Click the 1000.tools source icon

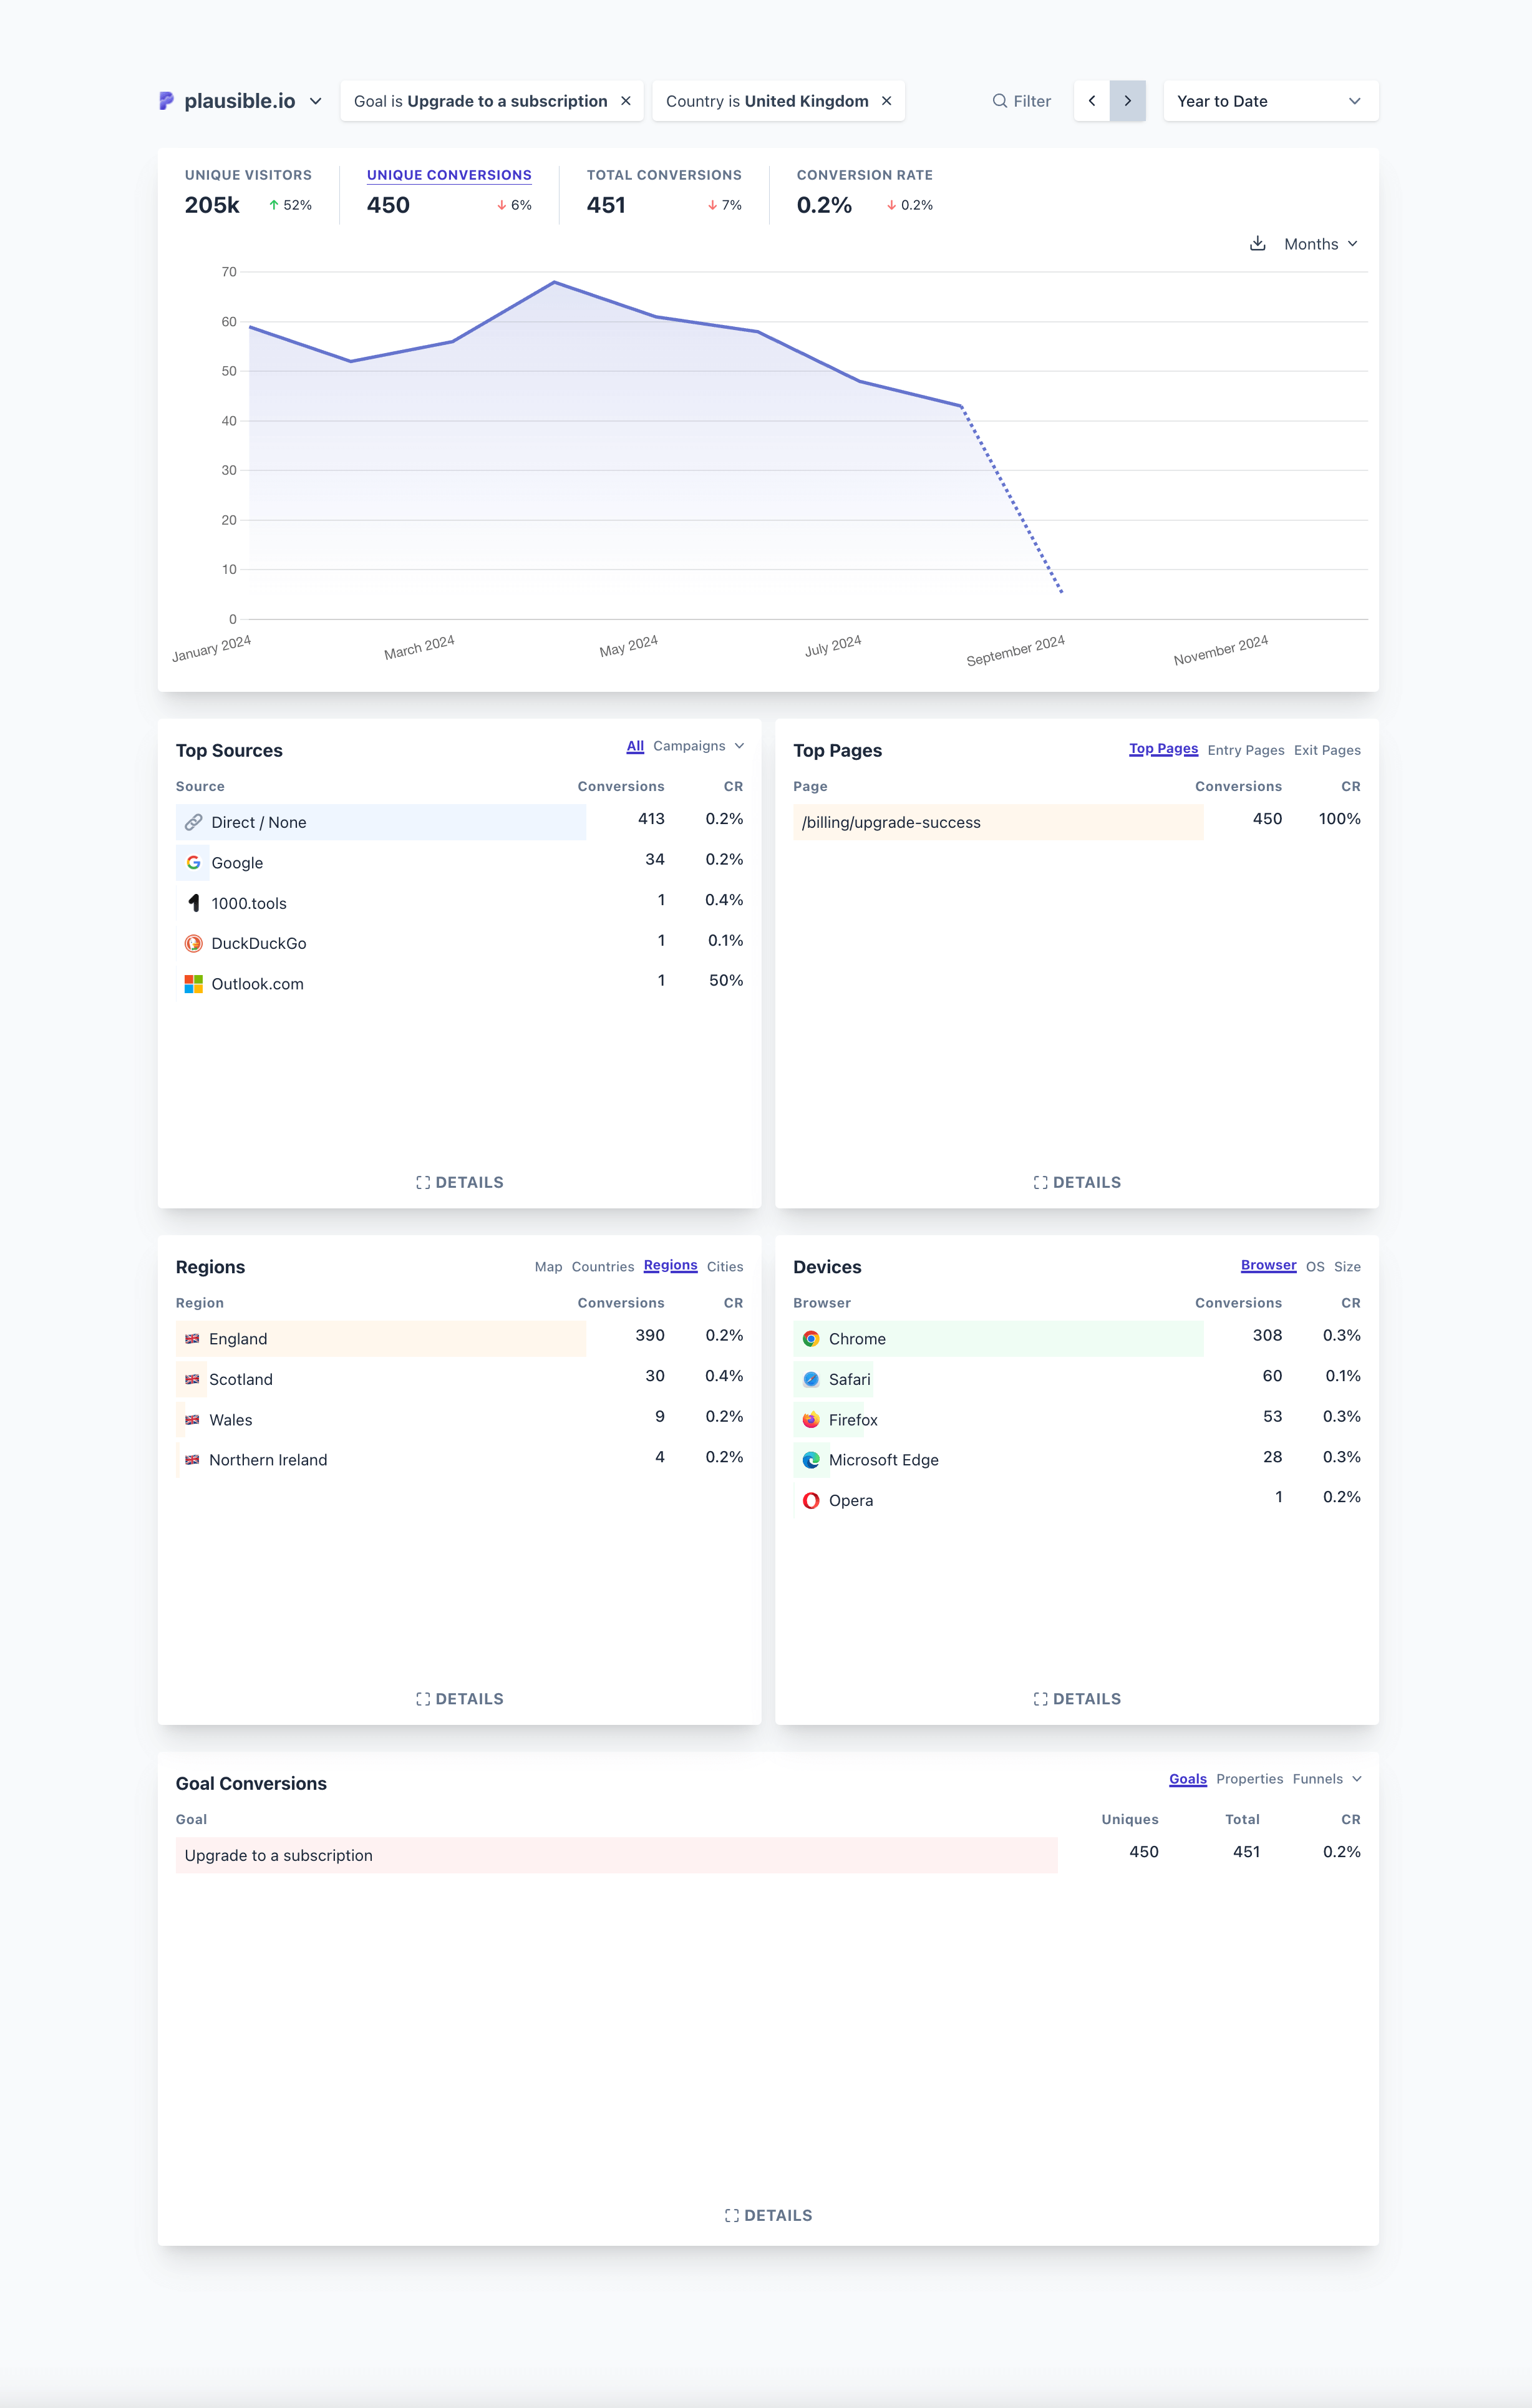pyautogui.click(x=194, y=903)
